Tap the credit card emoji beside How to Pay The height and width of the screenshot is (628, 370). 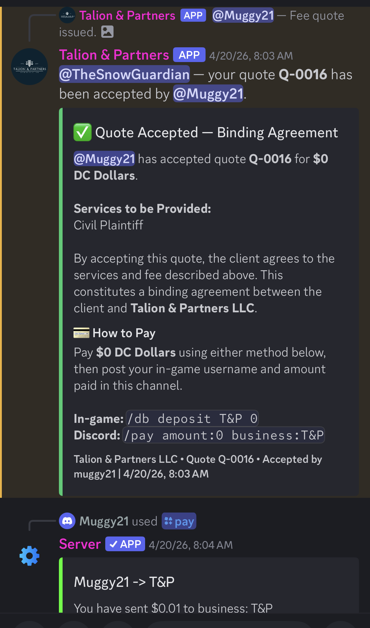coord(81,333)
